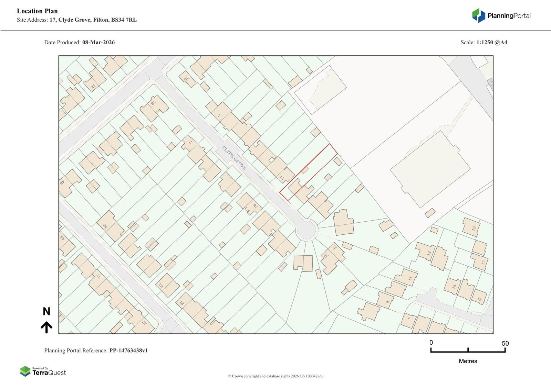551x389 pixels.
Task: Click the Clyde Grove street name label
Action: click(x=234, y=158)
